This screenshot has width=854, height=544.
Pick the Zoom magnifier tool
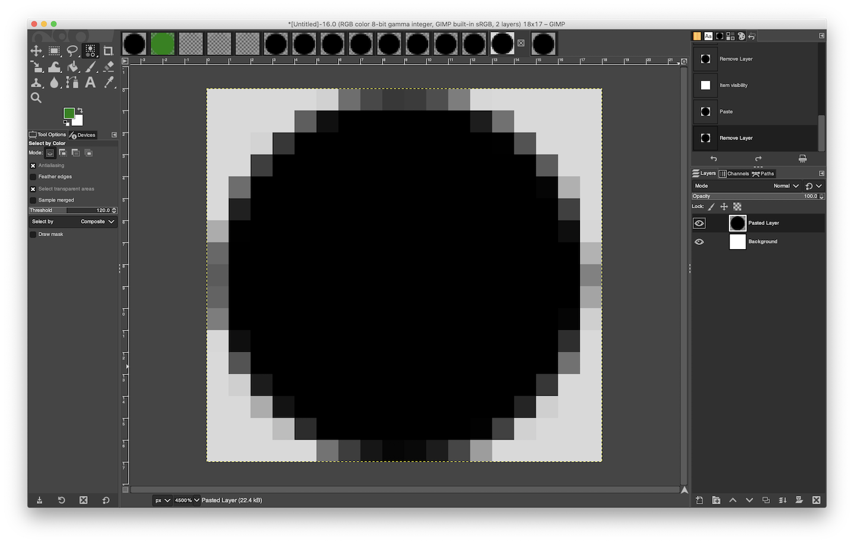coord(36,98)
